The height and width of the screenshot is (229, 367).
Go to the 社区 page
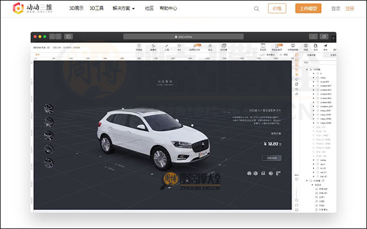pyautogui.click(x=150, y=8)
